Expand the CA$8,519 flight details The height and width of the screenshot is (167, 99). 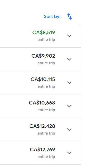(69, 36)
